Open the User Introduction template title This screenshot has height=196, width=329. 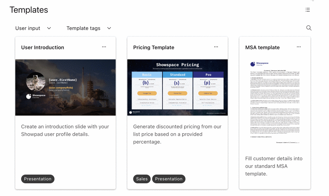click(43, 48)
